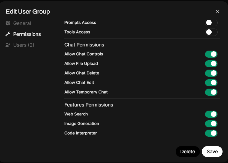
Task: Disable Allow Temporary Chat toggle
Action: point(211,92)
